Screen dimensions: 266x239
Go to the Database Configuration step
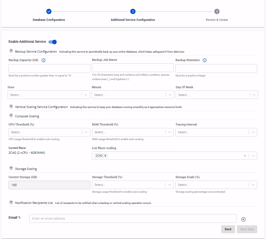(49, 12)
